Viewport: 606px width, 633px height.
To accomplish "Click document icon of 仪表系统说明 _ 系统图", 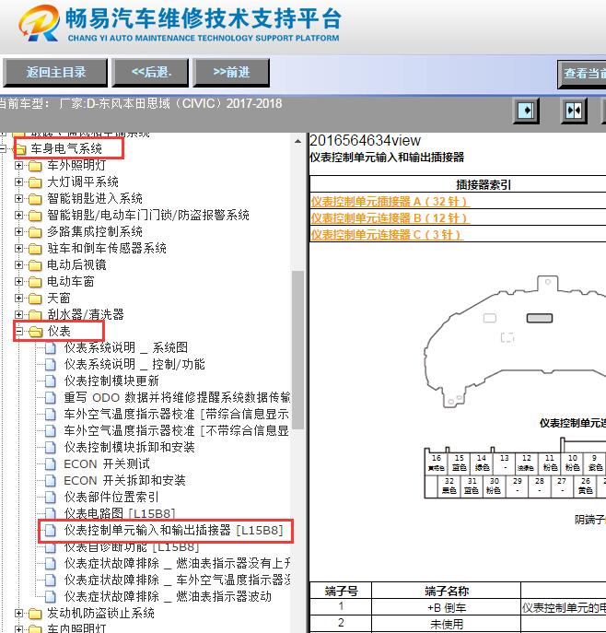I will pyautogui.click(x=51, y=348).
